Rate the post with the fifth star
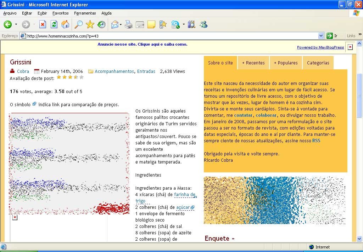Screen dimensions: 363x252 click(x=82, y=77)
